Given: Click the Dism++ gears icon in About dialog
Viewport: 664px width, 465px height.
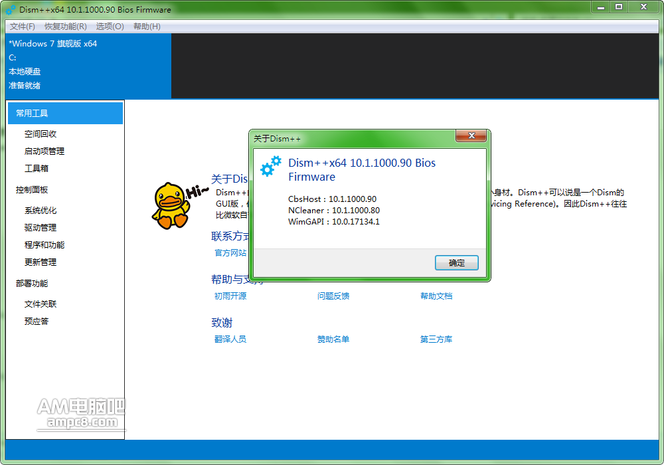Looking at the screenshot, I should (271, 166).
